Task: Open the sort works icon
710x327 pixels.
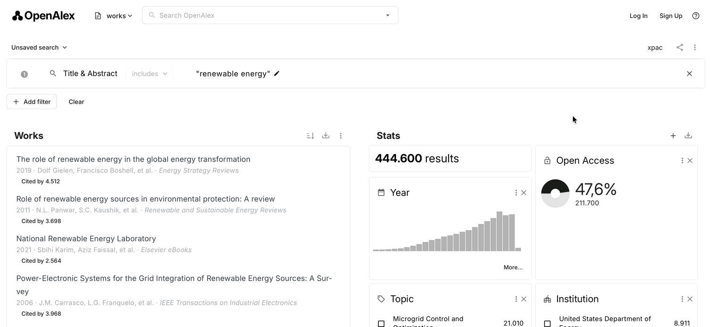Action: 310,136
